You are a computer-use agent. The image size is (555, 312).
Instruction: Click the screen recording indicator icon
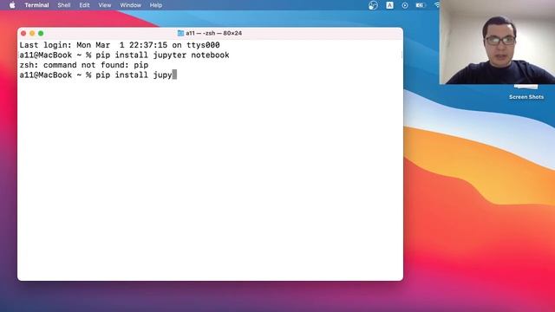pyautogui.click(x=405, y=5)
